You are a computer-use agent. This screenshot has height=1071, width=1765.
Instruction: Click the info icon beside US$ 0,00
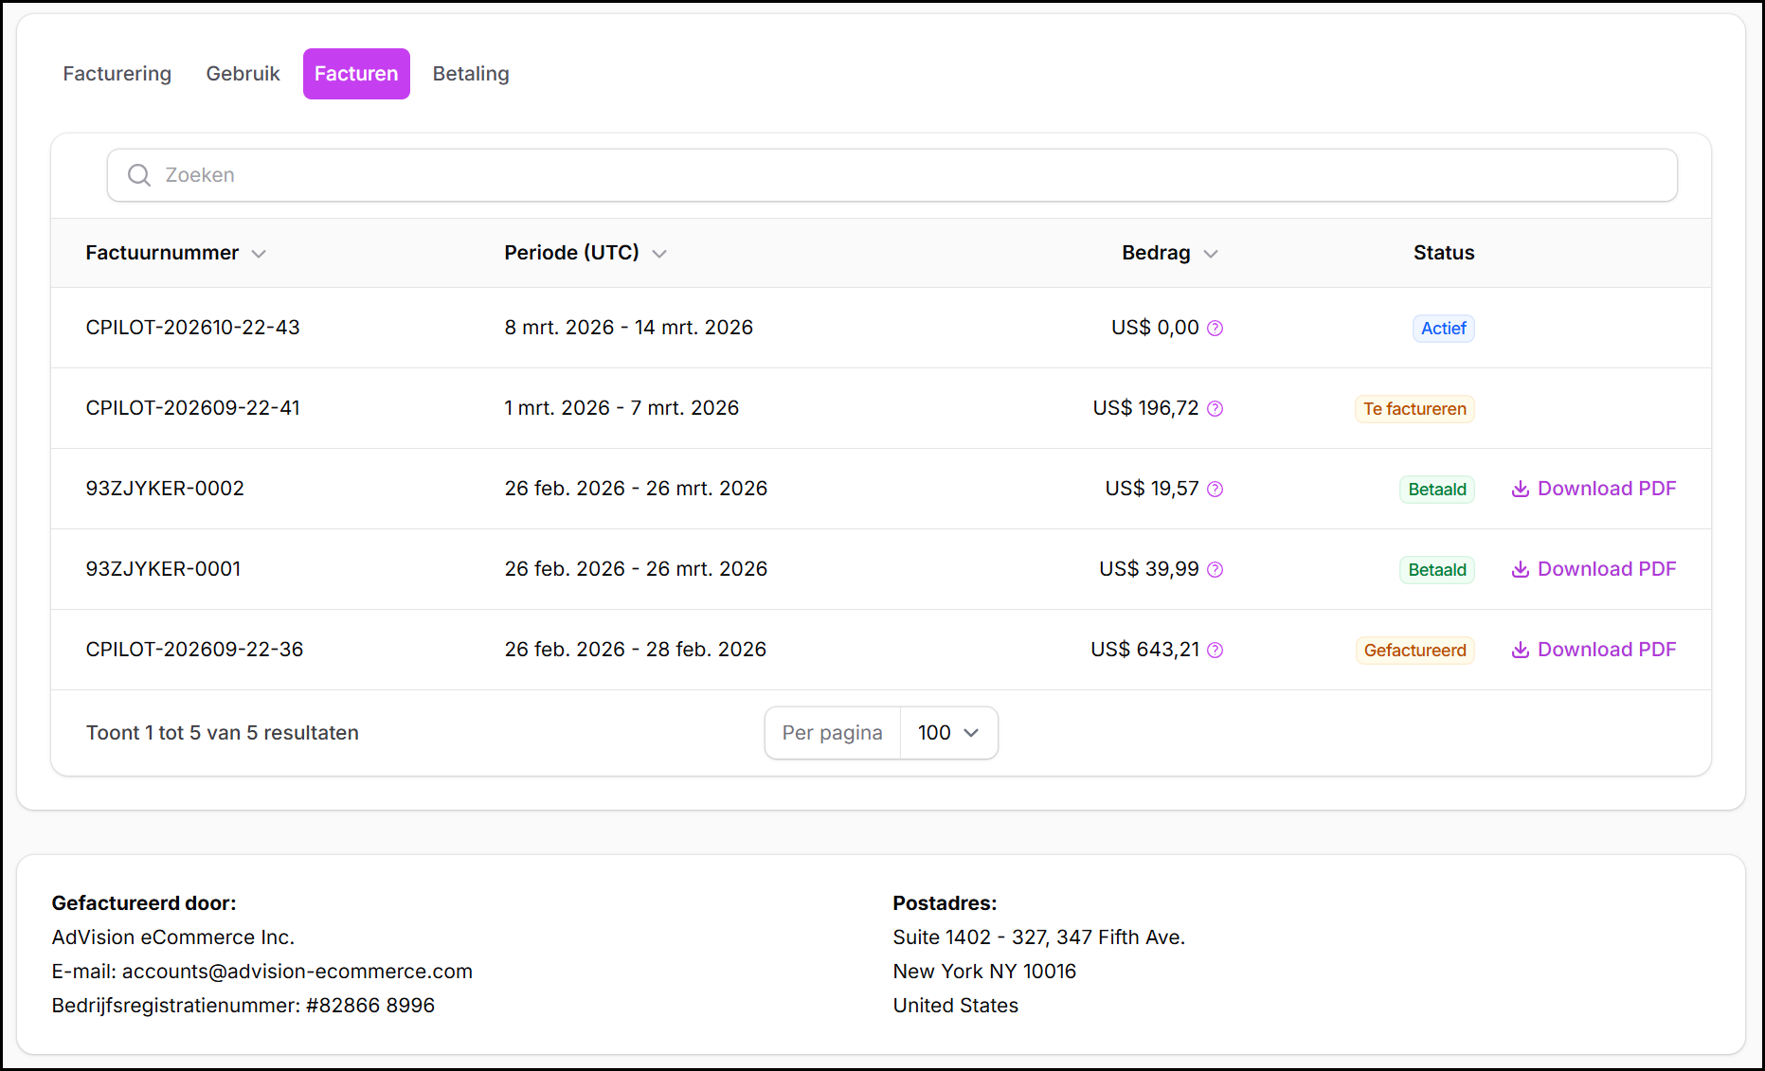pyautogui.click(x=1215, y=329)
